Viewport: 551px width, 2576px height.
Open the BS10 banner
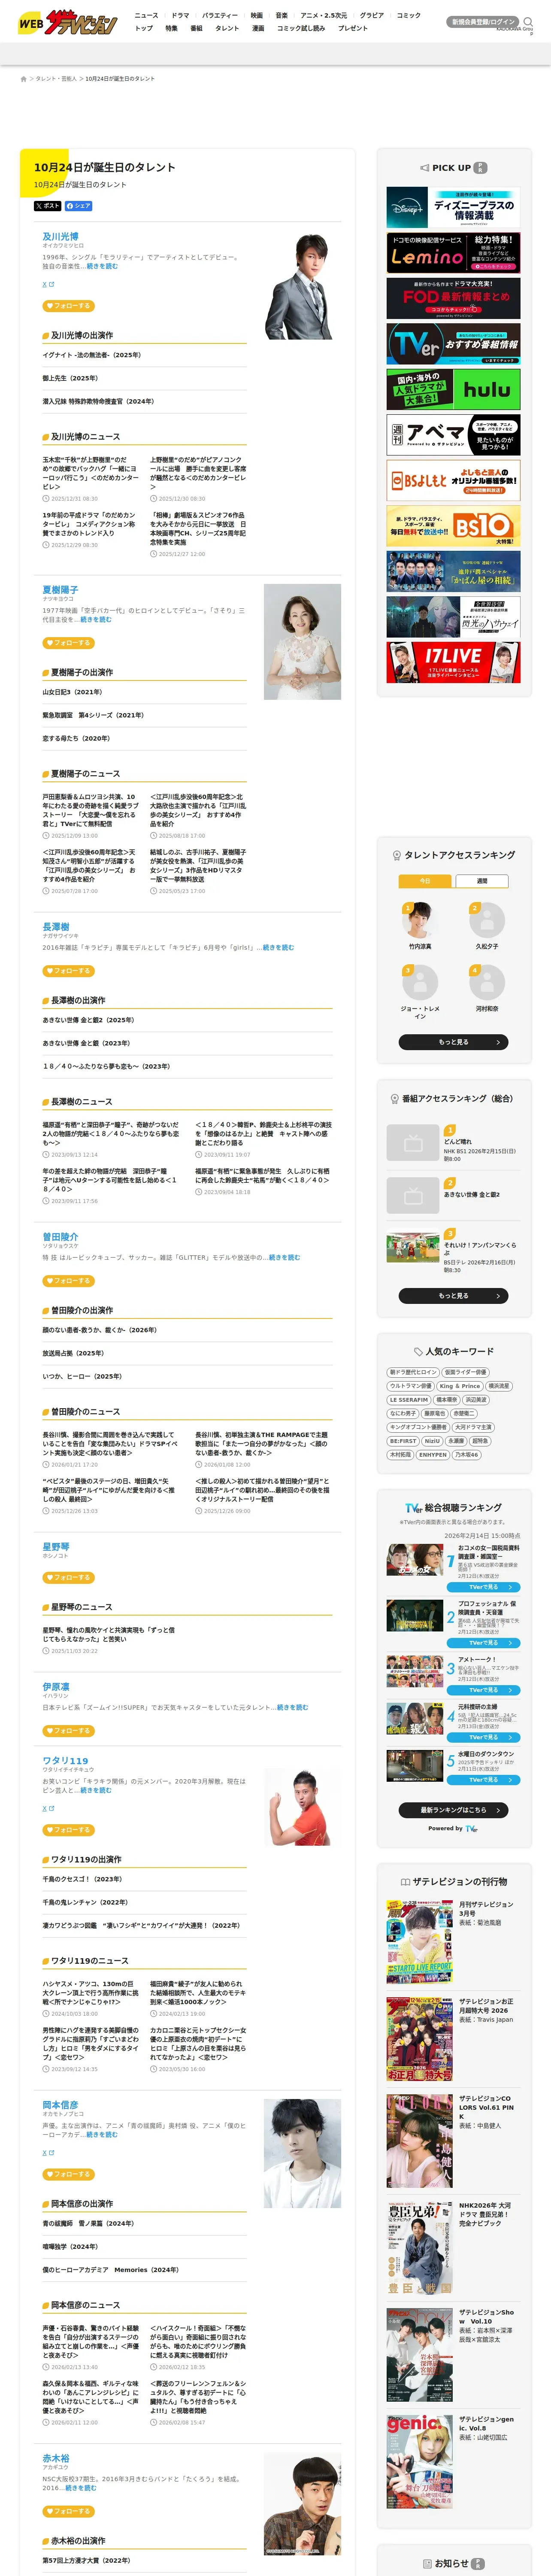point(453,525)
